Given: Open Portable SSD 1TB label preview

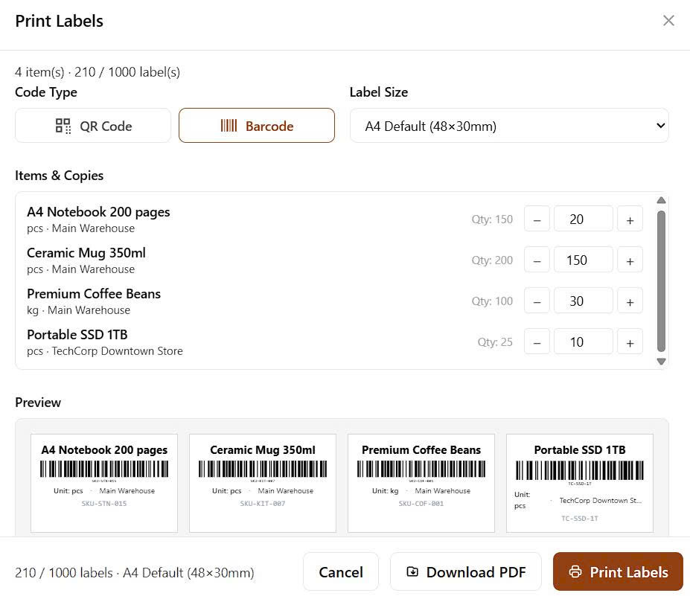Looking at the screenshot, I should (x=580, y=483).
